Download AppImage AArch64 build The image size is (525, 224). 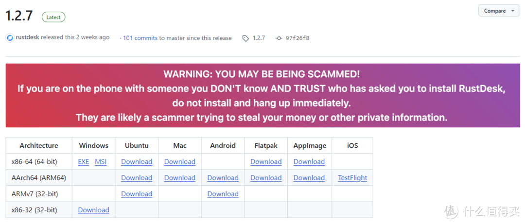[x=309, y=178]
